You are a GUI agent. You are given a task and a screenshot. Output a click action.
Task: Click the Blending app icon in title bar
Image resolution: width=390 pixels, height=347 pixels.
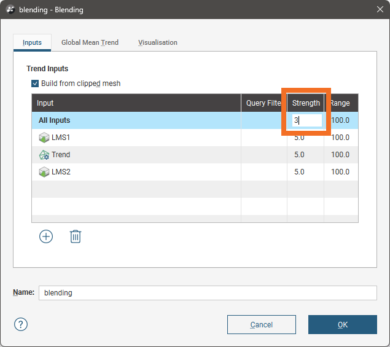(x=10, y=10)
